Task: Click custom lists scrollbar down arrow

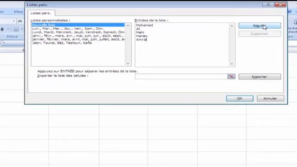Action: pyautogui.click(x=128, y=64)
